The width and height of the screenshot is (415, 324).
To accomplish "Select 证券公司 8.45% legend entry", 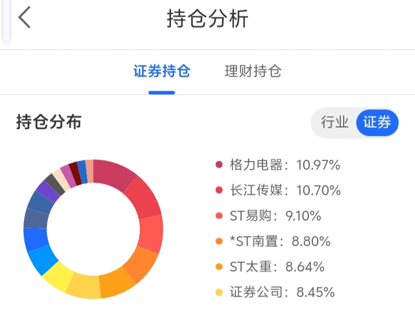I will 282,292.
